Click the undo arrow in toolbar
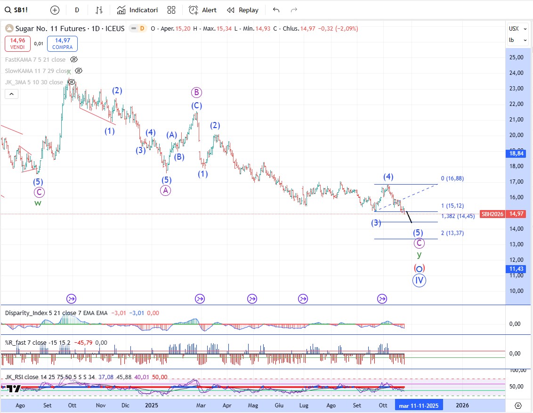 pyautogui.click(x=276, y=10)
